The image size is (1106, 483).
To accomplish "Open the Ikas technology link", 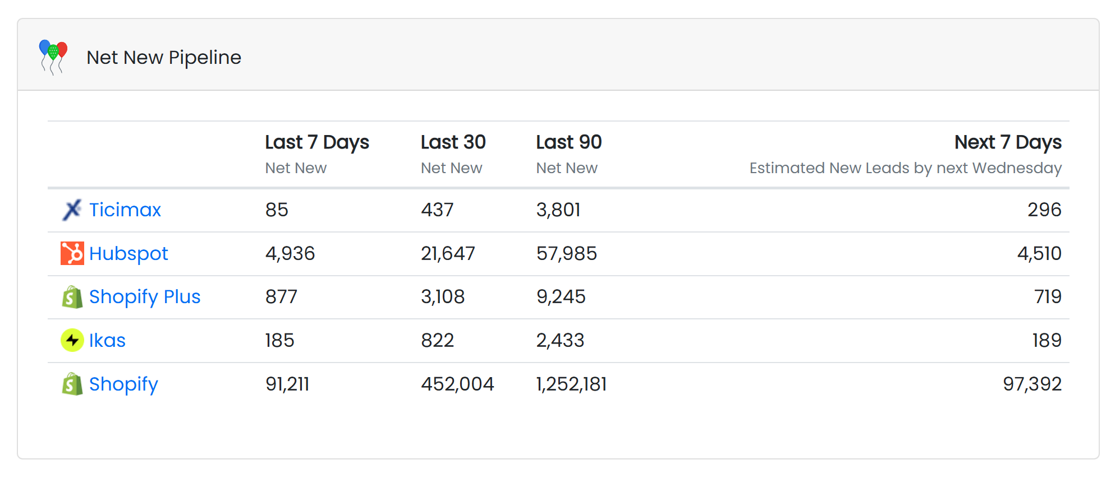I will [x=107, y=341].
